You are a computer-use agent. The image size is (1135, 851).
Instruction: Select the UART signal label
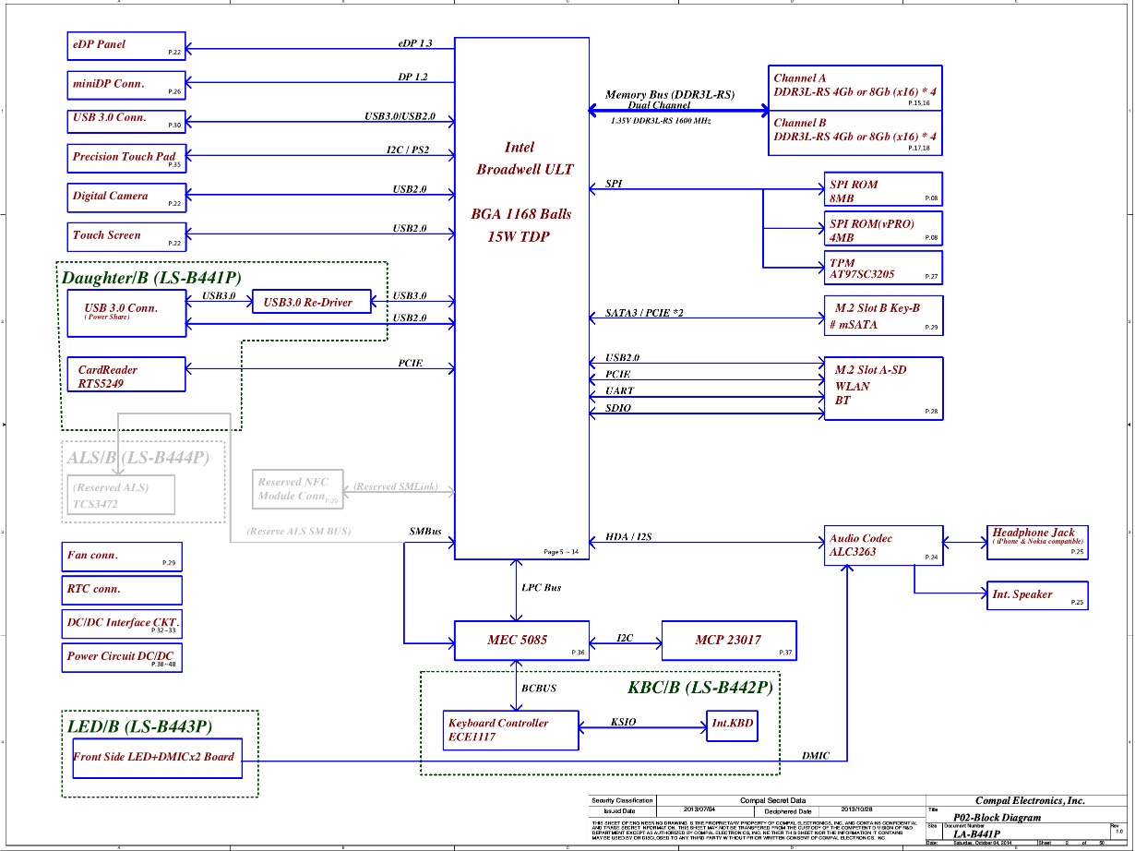(619, 391)
